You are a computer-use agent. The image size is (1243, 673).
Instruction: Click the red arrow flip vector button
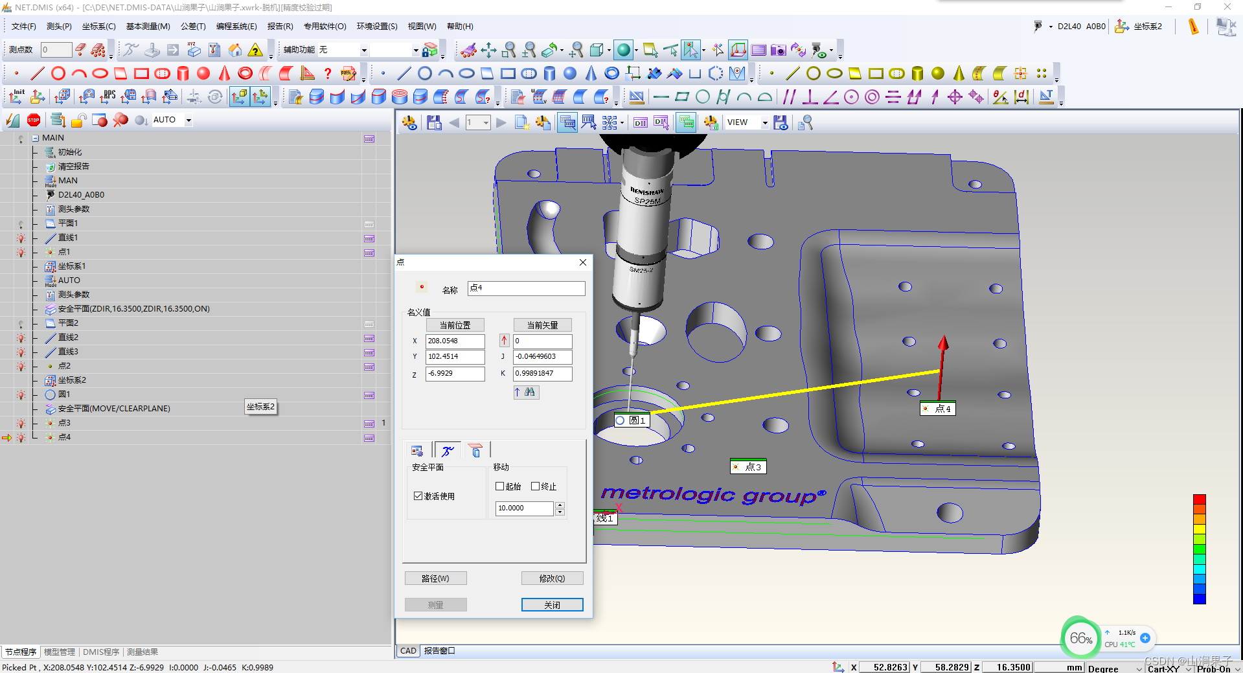504,340
